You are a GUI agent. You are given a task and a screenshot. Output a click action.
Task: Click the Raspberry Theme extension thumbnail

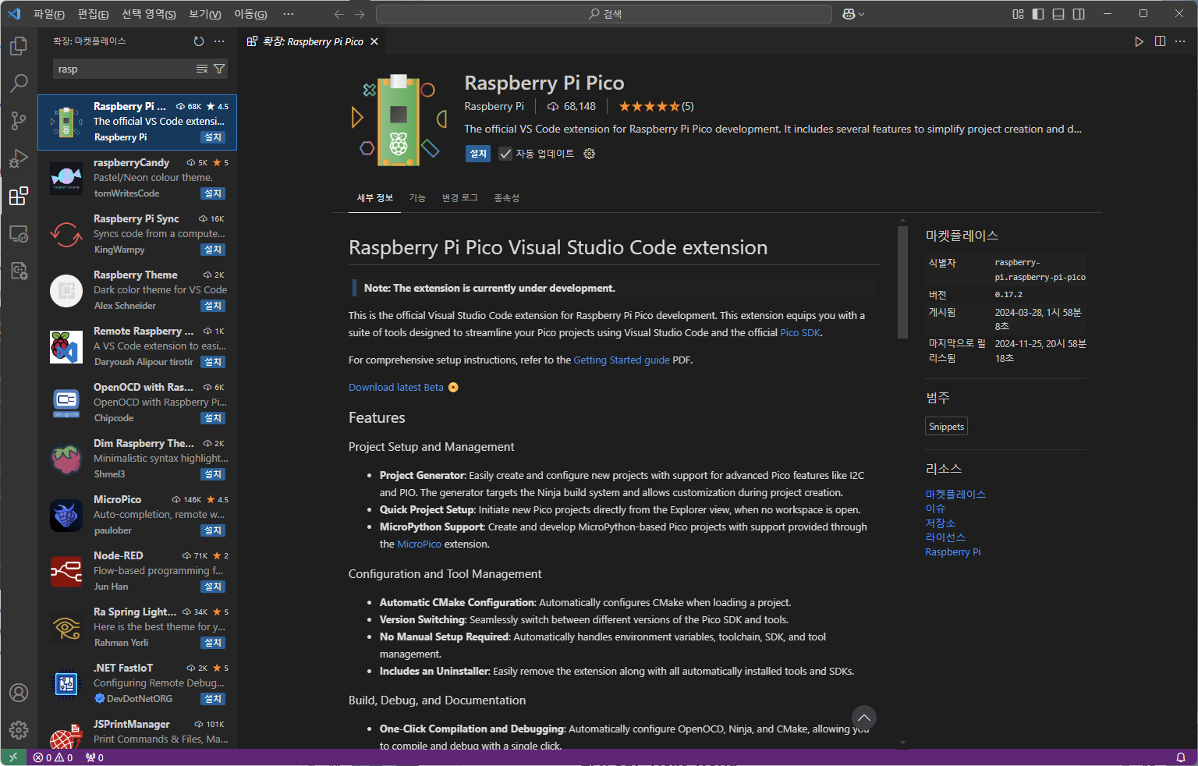(66, 291)
